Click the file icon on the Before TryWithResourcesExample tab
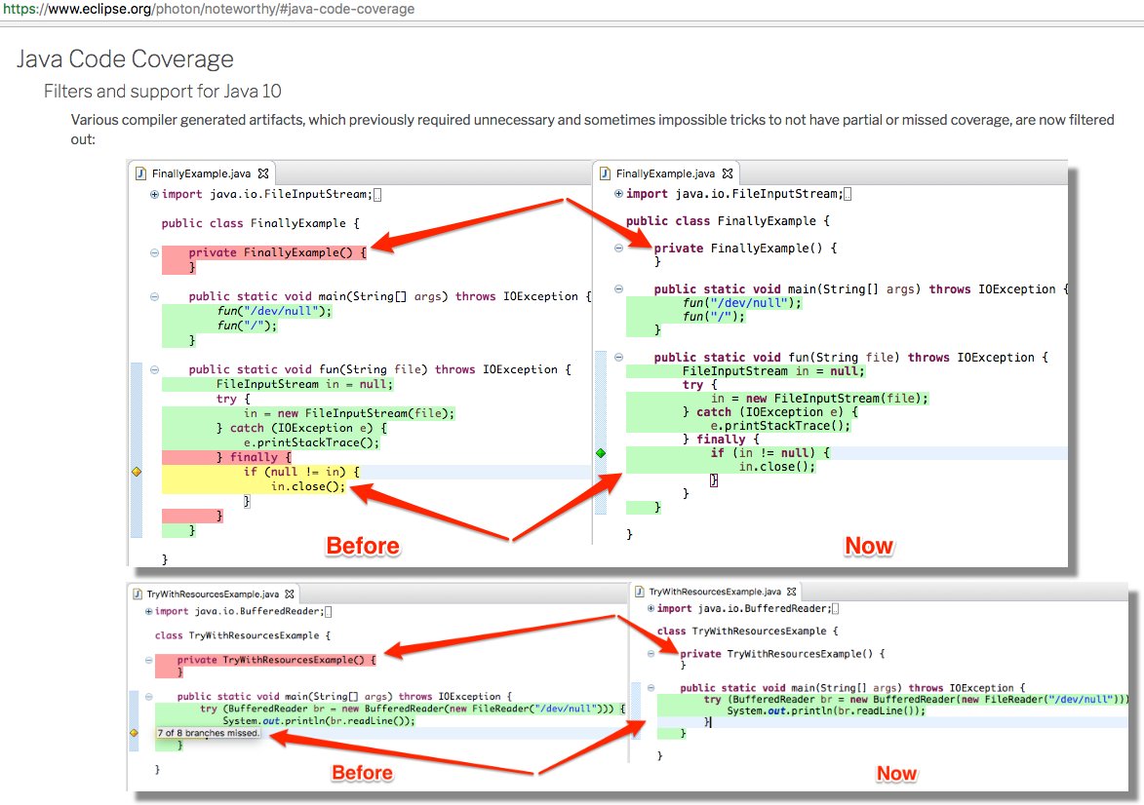Viewport: 1144px width, 805px height. pos(137,594)
